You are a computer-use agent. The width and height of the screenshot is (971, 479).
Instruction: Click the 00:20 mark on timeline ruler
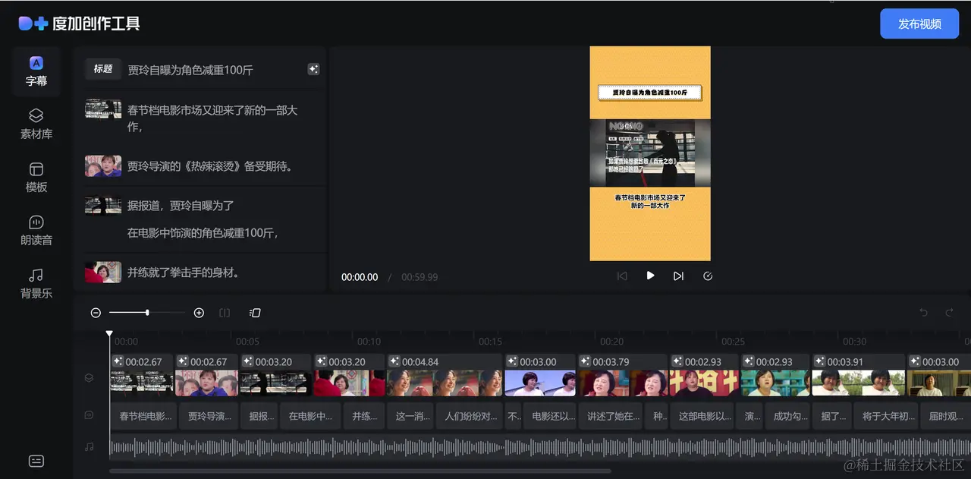(611, 342)
